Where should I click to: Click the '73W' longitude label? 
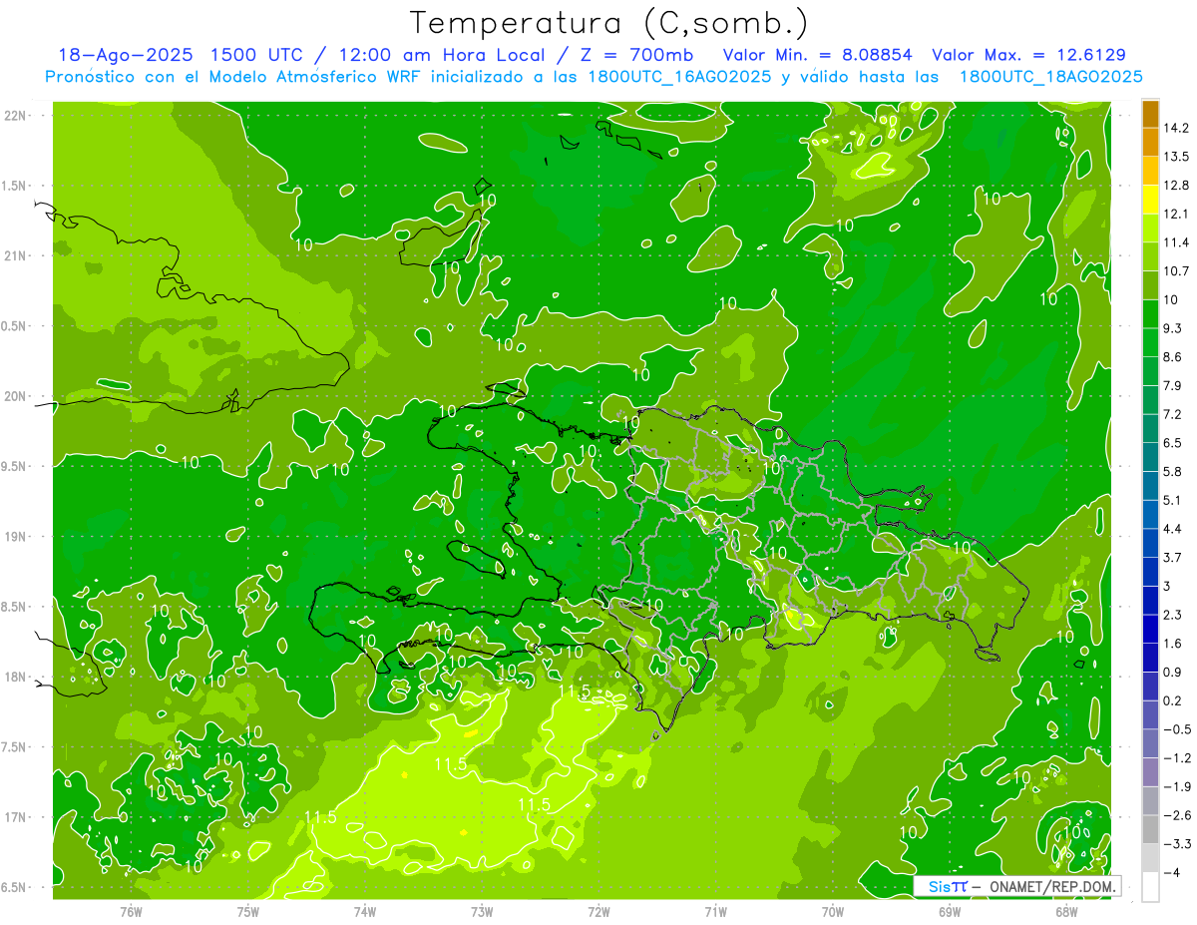[482, 912]
